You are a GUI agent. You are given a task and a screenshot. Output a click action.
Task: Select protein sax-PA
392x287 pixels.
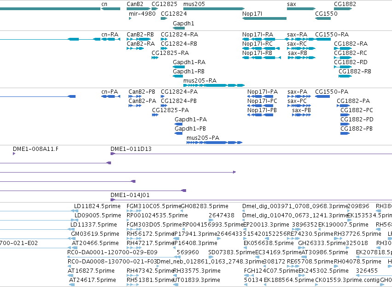pyautogui.click(x=299, y=96)
